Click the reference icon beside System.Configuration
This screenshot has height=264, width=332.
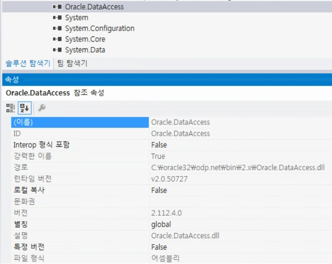click(x=57, y=28)
